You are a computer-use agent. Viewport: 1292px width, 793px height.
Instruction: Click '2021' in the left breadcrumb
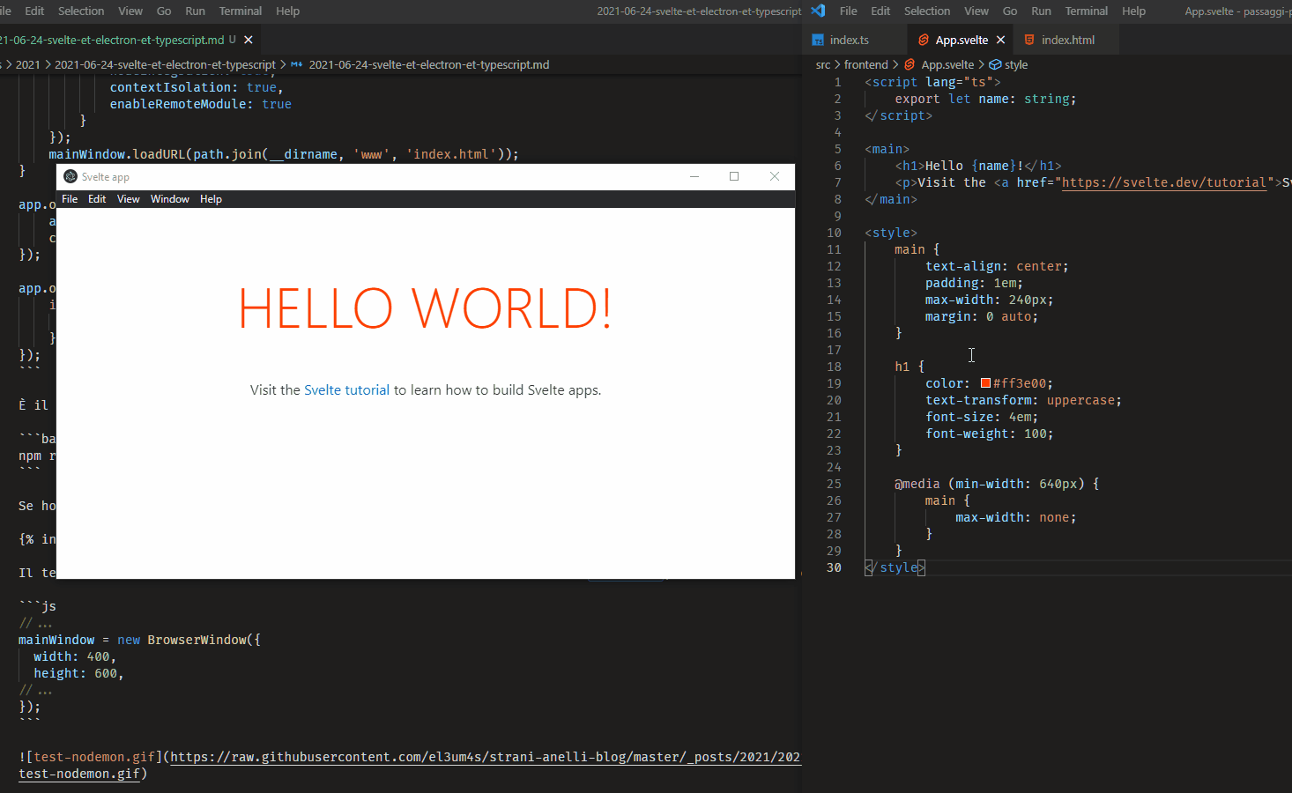coord(28,64)
